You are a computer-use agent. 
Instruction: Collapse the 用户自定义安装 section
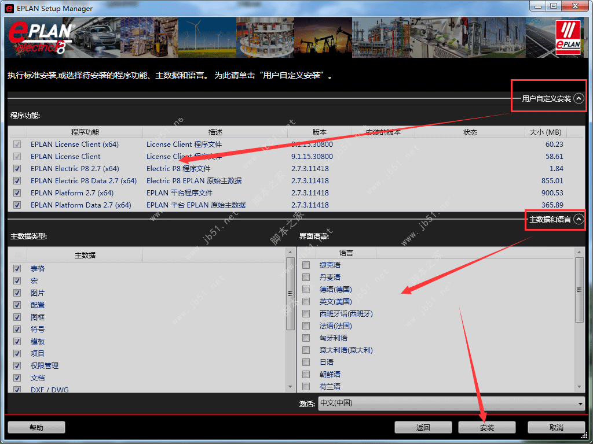(579, 98)
